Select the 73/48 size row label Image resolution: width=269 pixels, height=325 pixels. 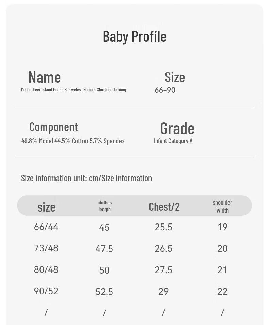click(x=46, y=248)
